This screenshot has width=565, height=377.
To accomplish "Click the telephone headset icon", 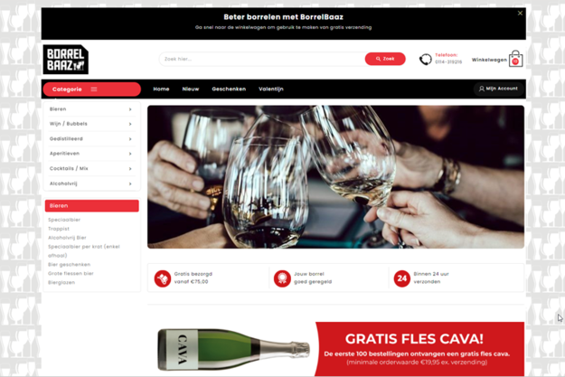I will tap(425, 59).
